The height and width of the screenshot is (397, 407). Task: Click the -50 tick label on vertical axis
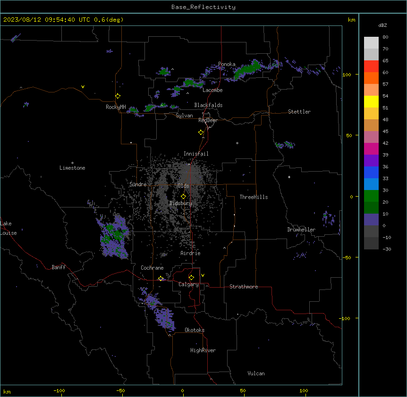pyautogui.click(x=347, y=257)
